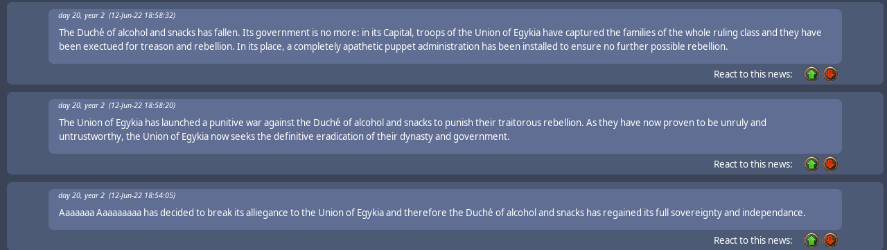Downvote the punitive war news item
The height and width of the screenshot is (250, 887).
pyautogui.click(x=830, y=164)
